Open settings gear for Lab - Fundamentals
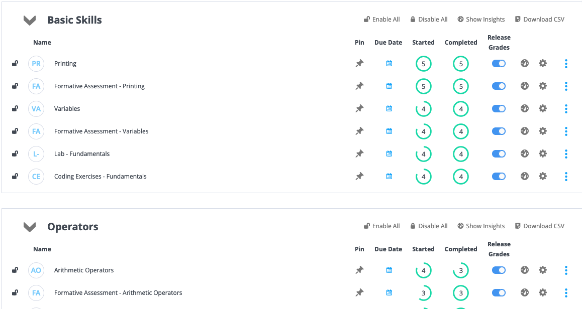This screenshot has width=582, height=309. click(x=543, y=154)
